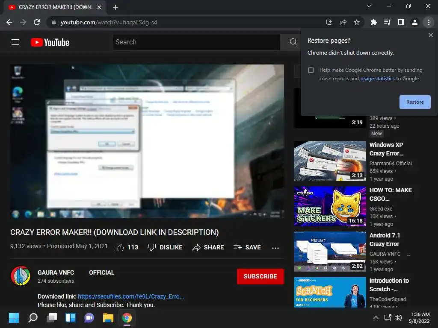Open the media controls icon in Chrome toolbar
The width and height of the screenshot is (438, 328).
[x=387, y=22]
